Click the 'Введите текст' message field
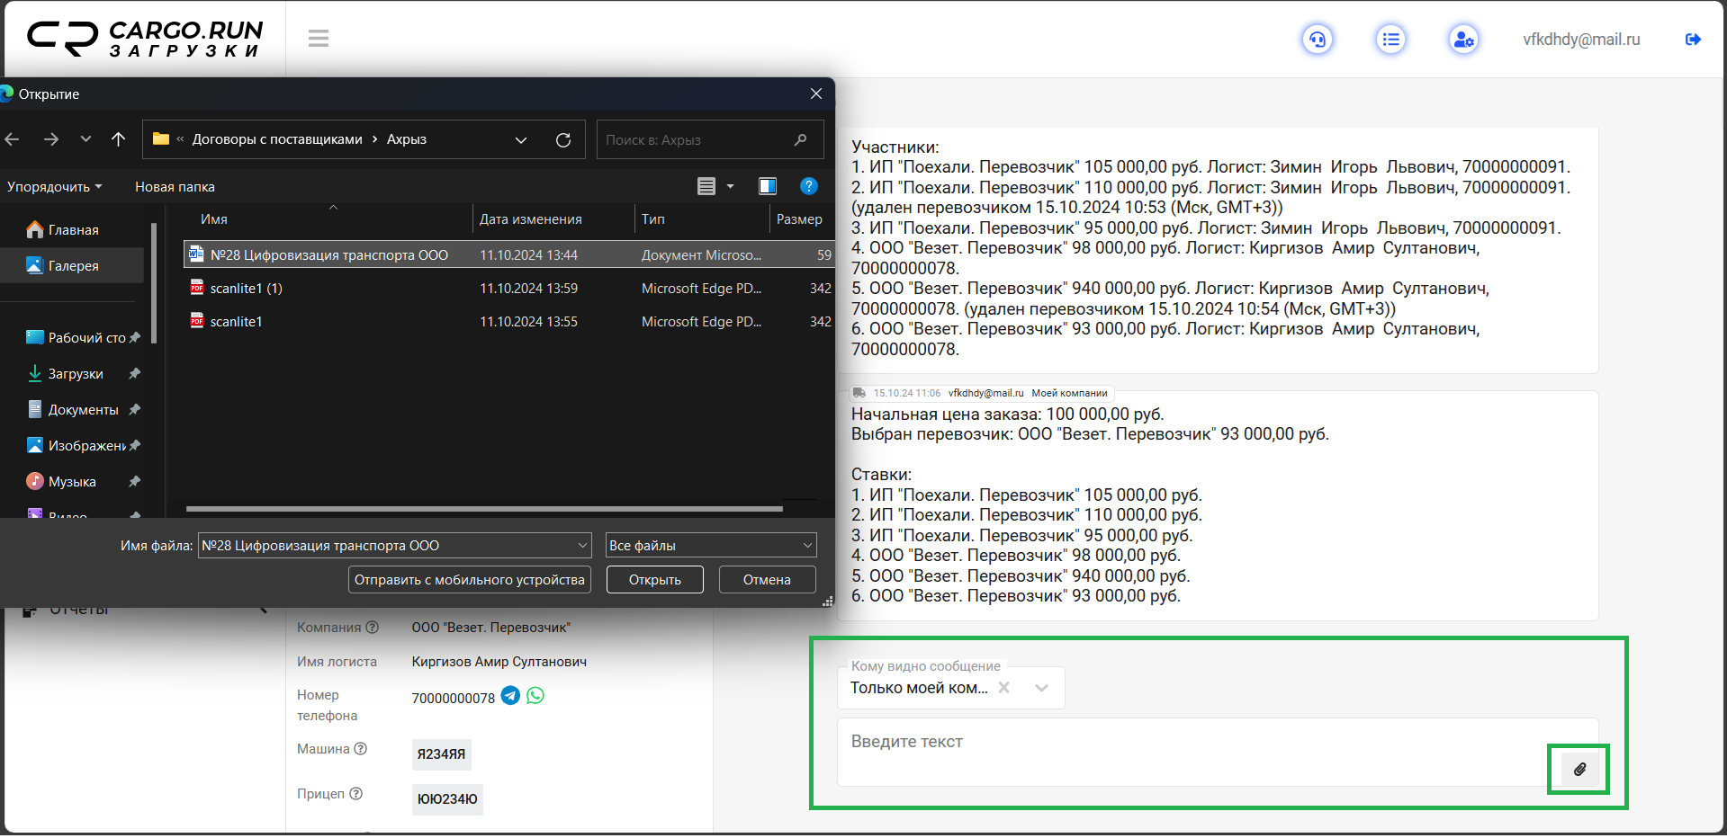Image resolution: width=1727 pixels, height=838 pixels. [x=1188, y=752]
